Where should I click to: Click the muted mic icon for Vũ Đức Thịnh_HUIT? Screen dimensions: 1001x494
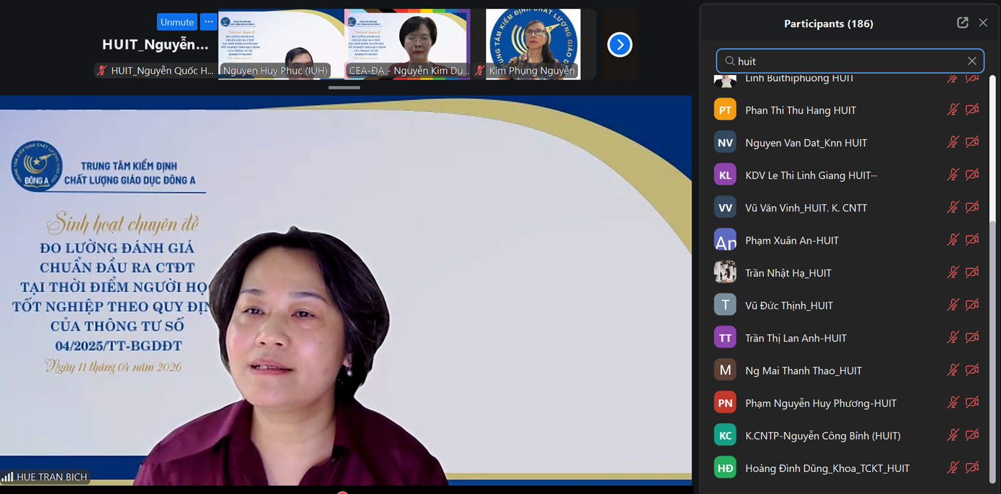952,305
